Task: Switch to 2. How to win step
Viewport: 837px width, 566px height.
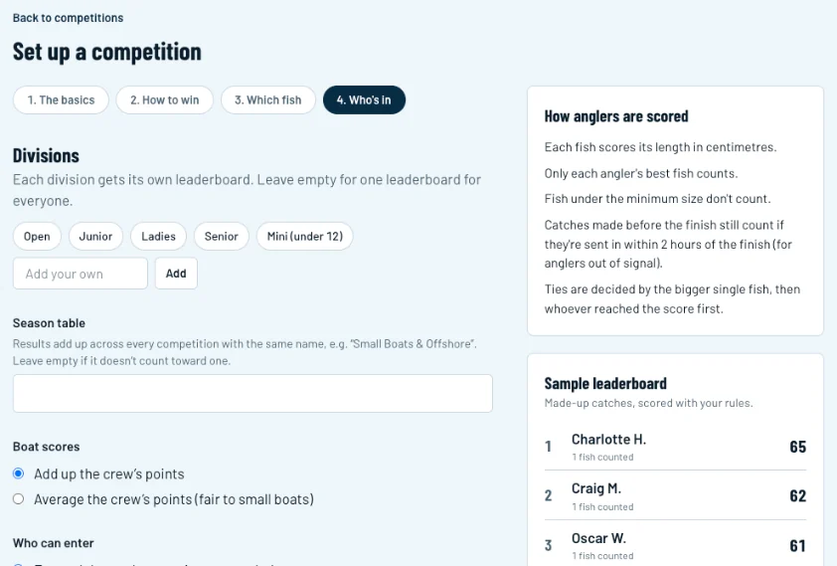Action: tap(164, 99)
